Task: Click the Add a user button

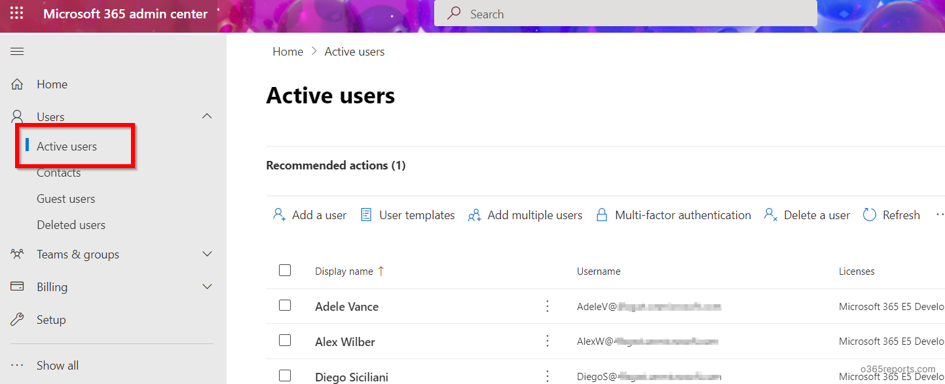Action: tap(309, 215)
